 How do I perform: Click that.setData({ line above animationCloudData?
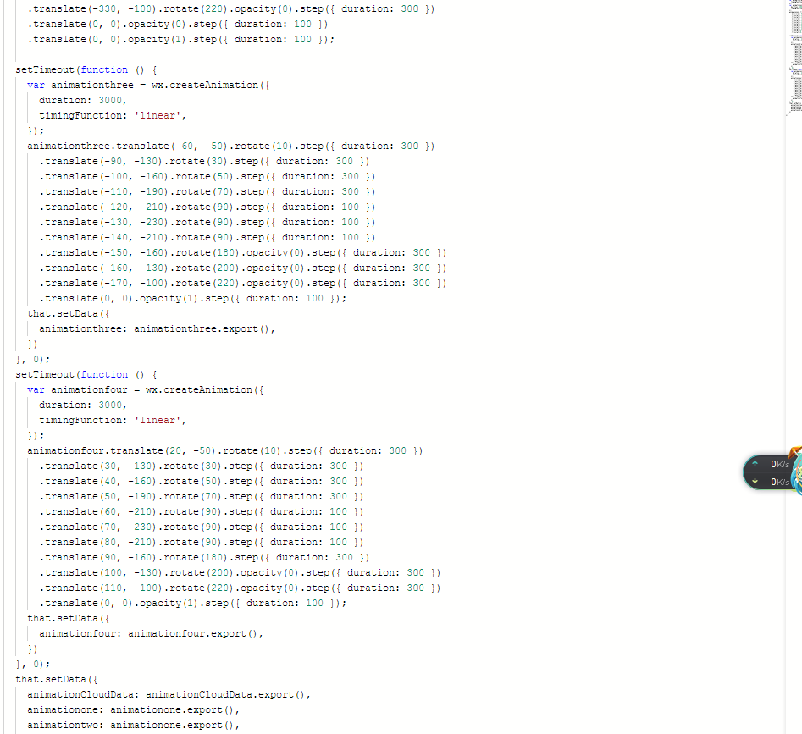pos(56,679)
